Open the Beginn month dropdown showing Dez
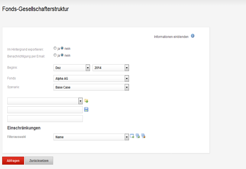246x169 pixels. pyautogui.click(x=72, y=68)
